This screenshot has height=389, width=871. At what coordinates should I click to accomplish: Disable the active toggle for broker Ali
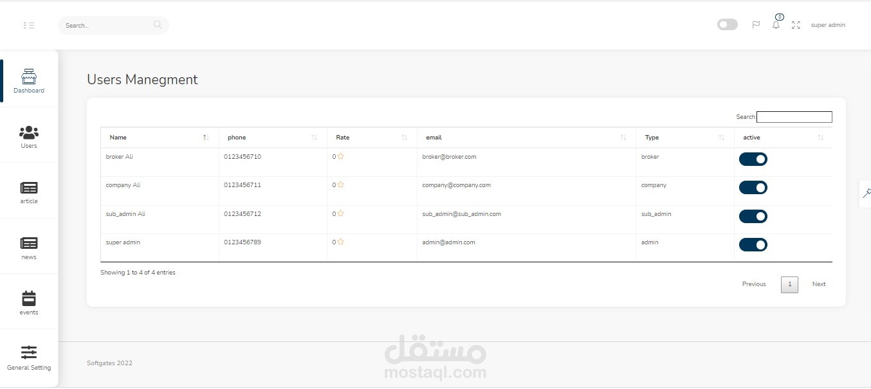(x=753, y=159)
